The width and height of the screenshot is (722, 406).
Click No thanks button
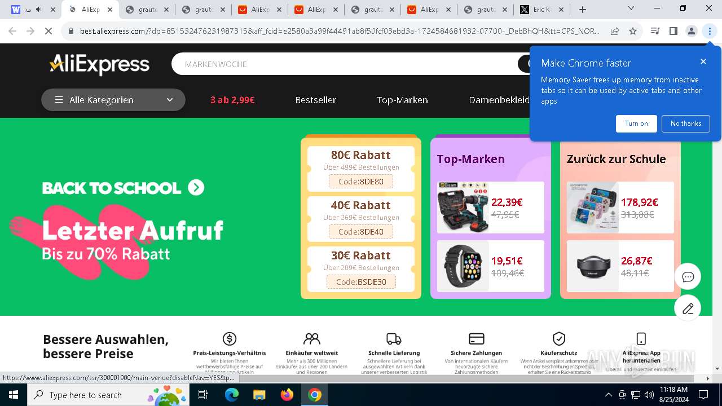point(686,123)
